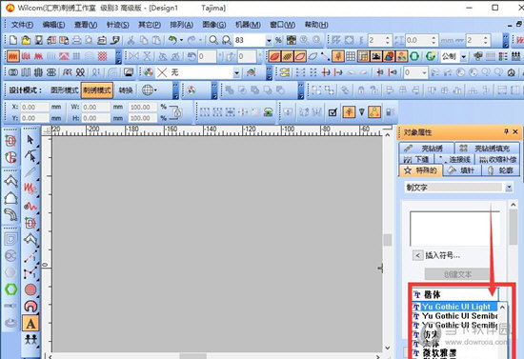Screen dimensions: 524x359
Task: Click the lock proportions icon
Action: (176, 112)
